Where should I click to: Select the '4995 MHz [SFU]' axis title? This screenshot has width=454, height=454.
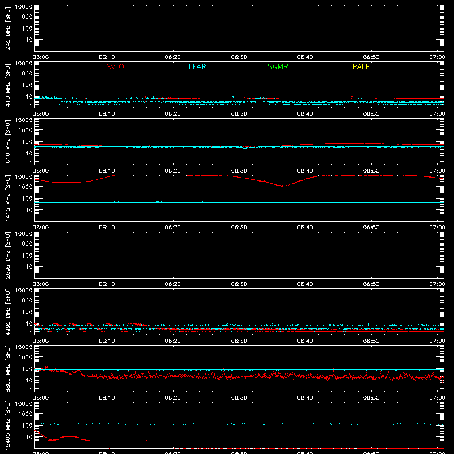pyautogui.click(x=8, y=312)
